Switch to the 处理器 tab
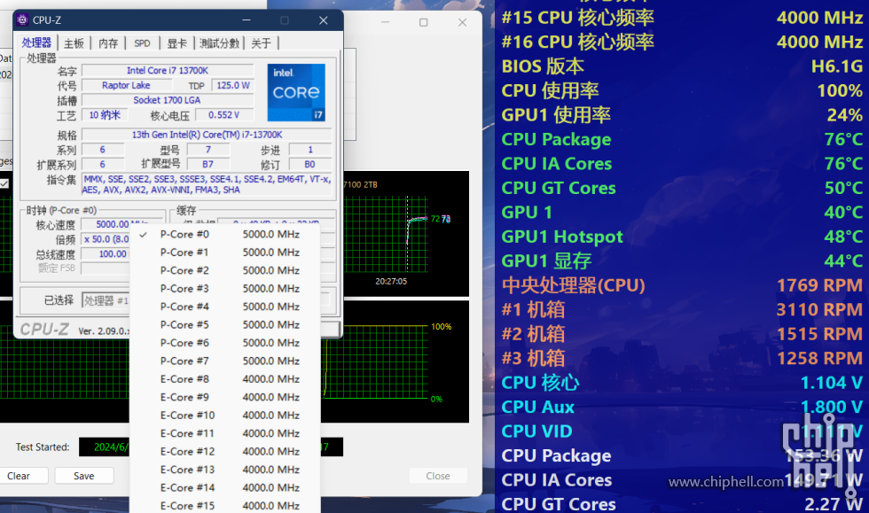Screen dimensions: 869x513 click(x=36, y=43)
